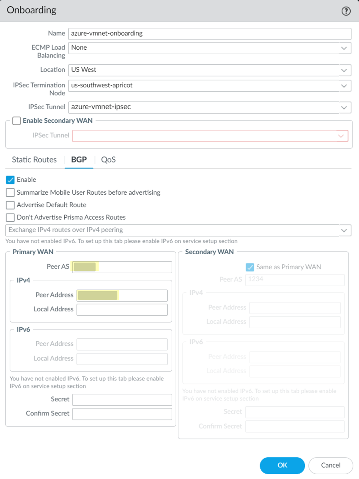Open the Exchange IPv4 routes peering dropdown

click(344, 230)
